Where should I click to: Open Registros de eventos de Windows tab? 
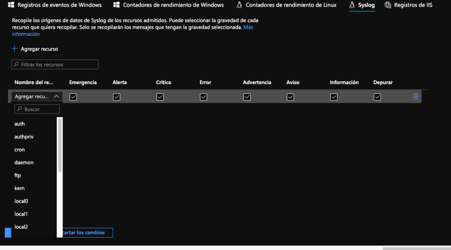[x=55, y=5]
